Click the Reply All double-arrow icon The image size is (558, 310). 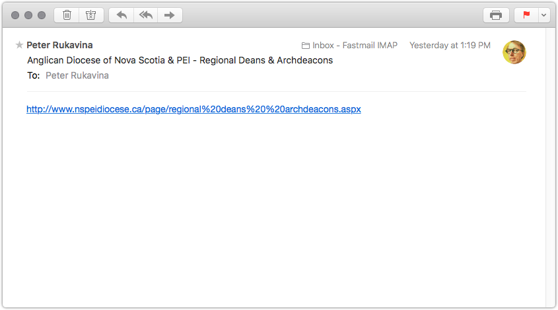click(145, 15)
